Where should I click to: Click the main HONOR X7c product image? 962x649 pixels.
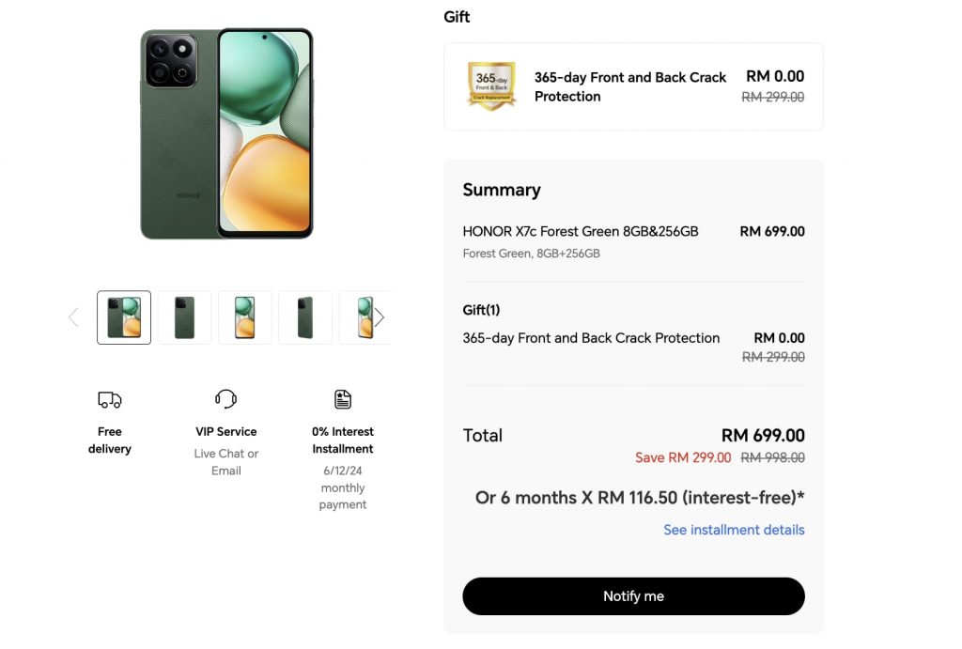pyautogui.click(x=227, y=133)
